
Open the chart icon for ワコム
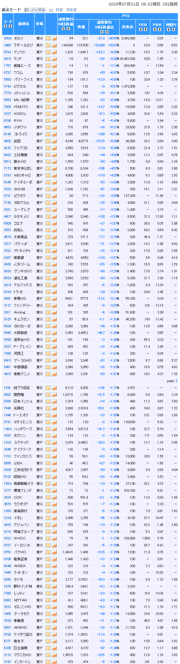54,73
